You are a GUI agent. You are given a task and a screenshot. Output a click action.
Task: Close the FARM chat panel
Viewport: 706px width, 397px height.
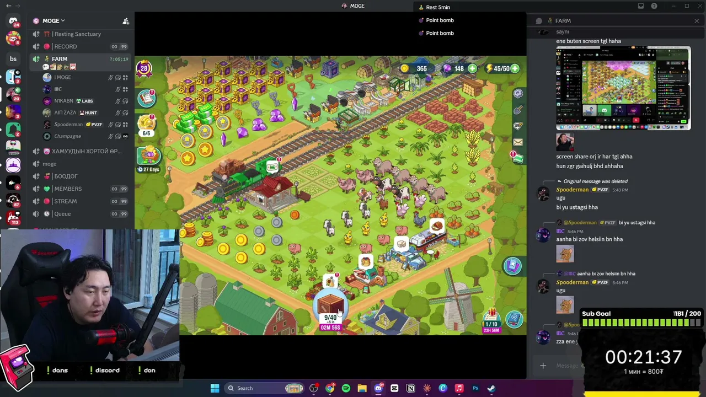tap(697, 21)
